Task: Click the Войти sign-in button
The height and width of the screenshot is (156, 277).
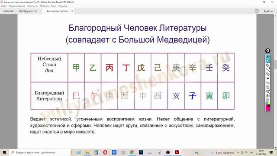Action: 268,11
